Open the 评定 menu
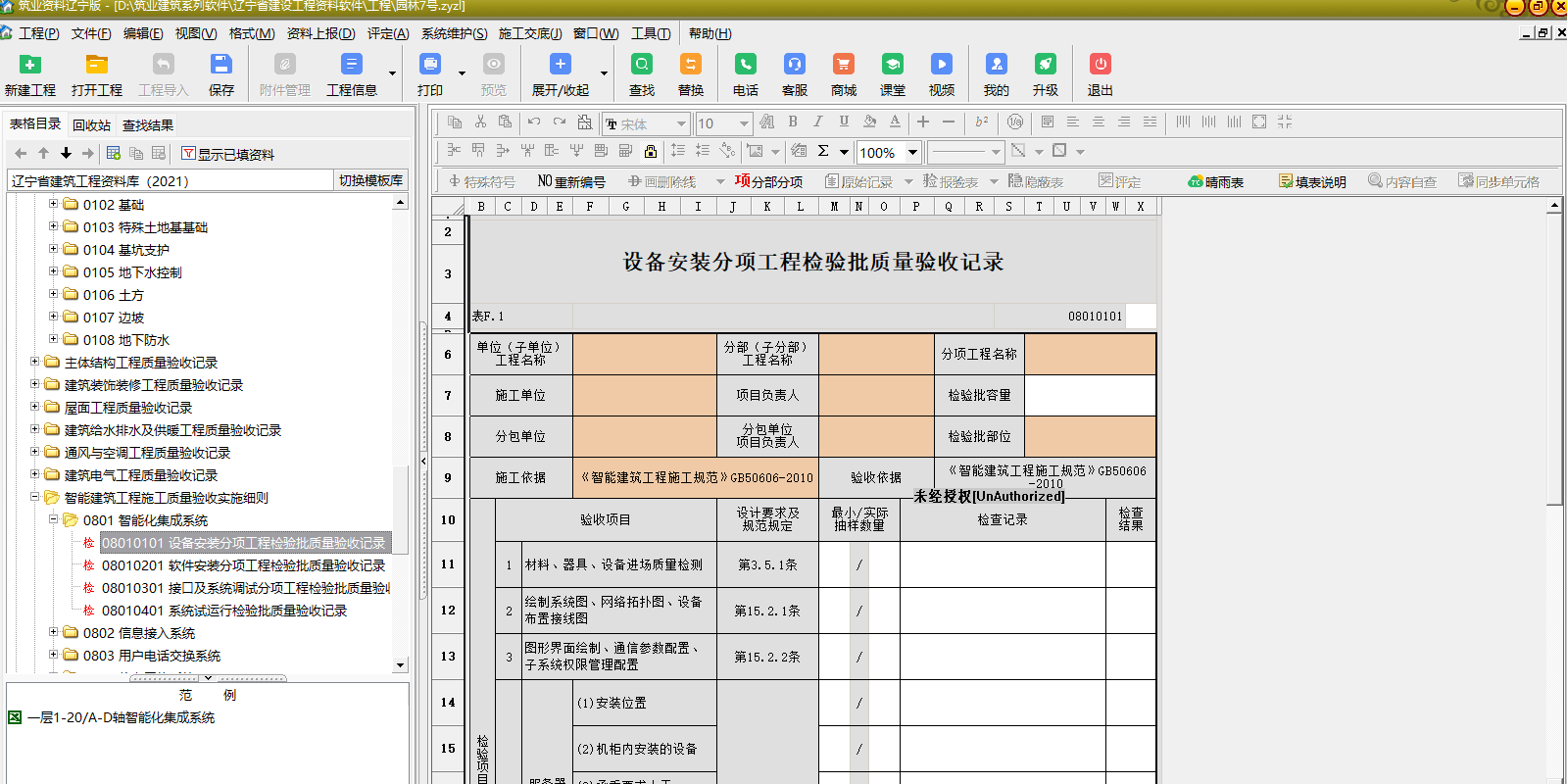 [387, 33]
